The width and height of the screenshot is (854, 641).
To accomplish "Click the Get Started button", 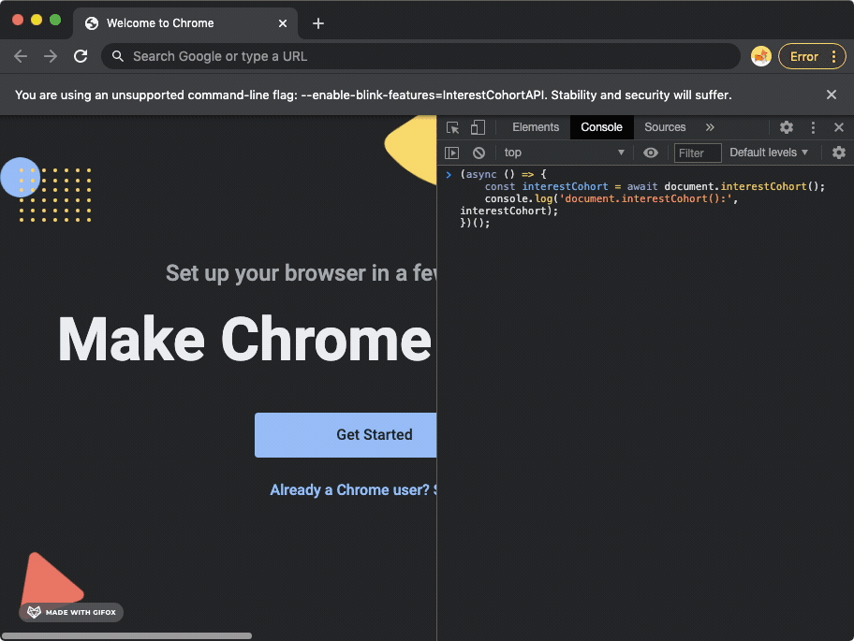I will pos(346,435).
